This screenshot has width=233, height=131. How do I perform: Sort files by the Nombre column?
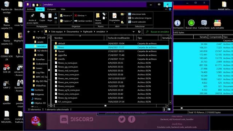point(79,38)
